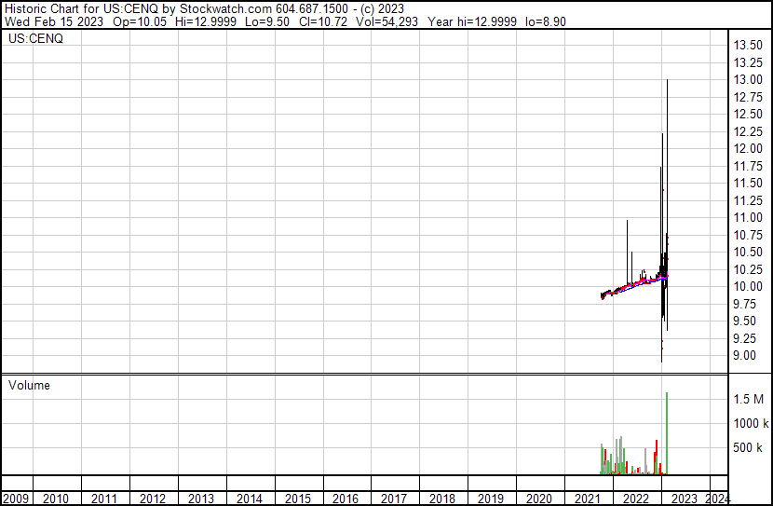This screenshot has height=506, width=773.
Task: Select the 2022 year marker
Action: 635,498
